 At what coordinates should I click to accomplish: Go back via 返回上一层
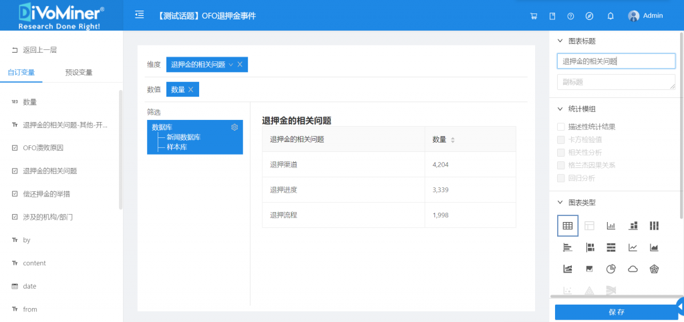pyautogui.click(x=39, y=50)
